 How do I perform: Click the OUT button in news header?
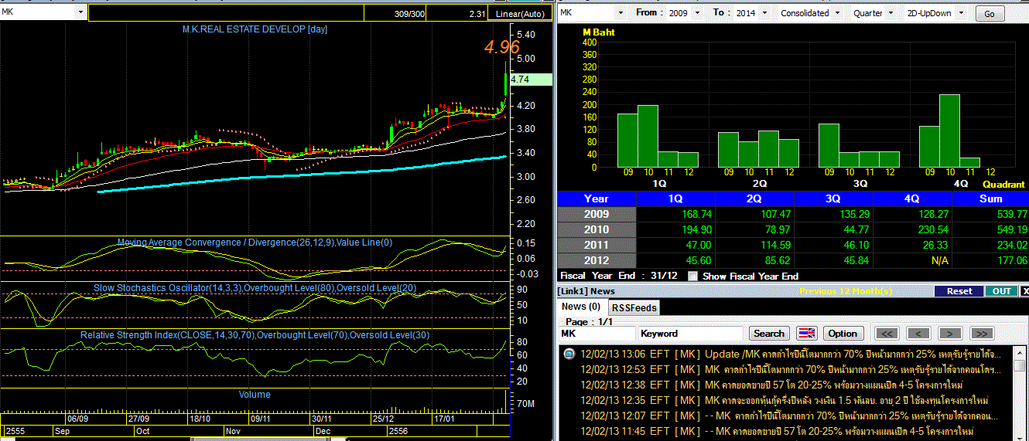(x=1001, y=291)
